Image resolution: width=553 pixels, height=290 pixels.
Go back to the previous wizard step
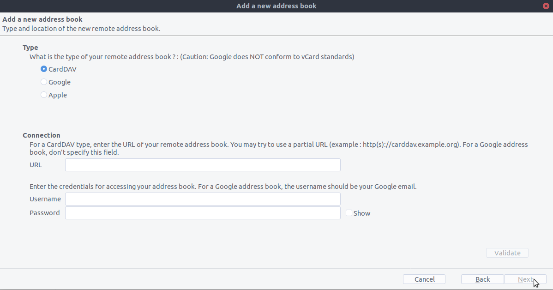482,279
